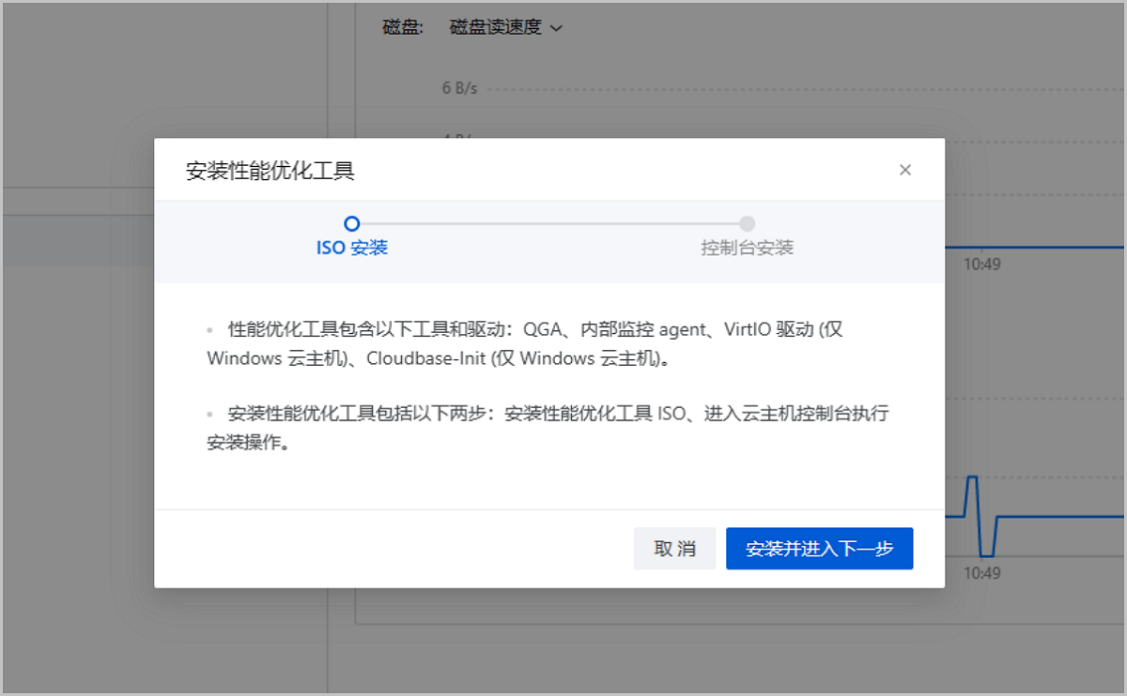Viewport: 1127px width, 696px height.
Task: Select the ISO 安装 step label
Action: pyautogui.click(x=352, y=248)
